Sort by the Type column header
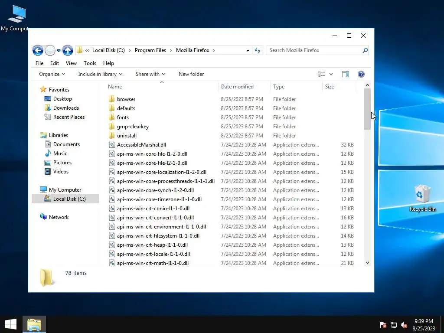 297,87
